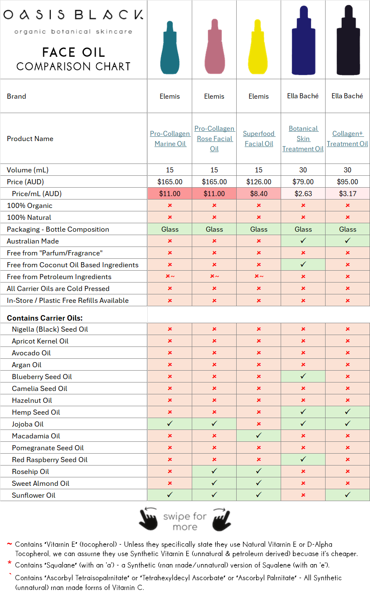Click the left swipe hand icon
The image size is (370, 593).
click(x=148, y=518)
